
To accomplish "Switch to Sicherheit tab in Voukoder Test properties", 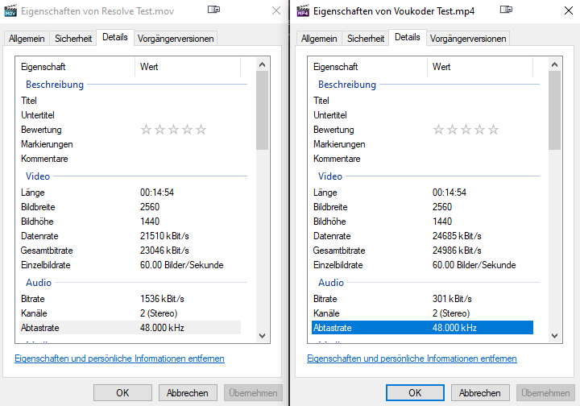I will coord(366,39).
